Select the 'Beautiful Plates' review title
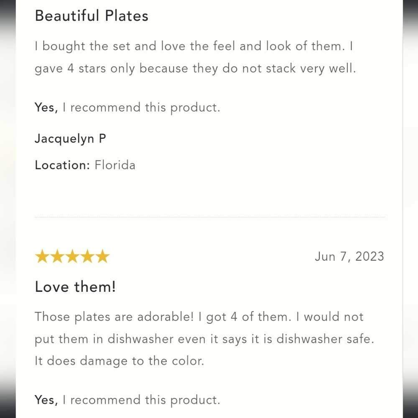418x418 pixels. pos(92,16)
